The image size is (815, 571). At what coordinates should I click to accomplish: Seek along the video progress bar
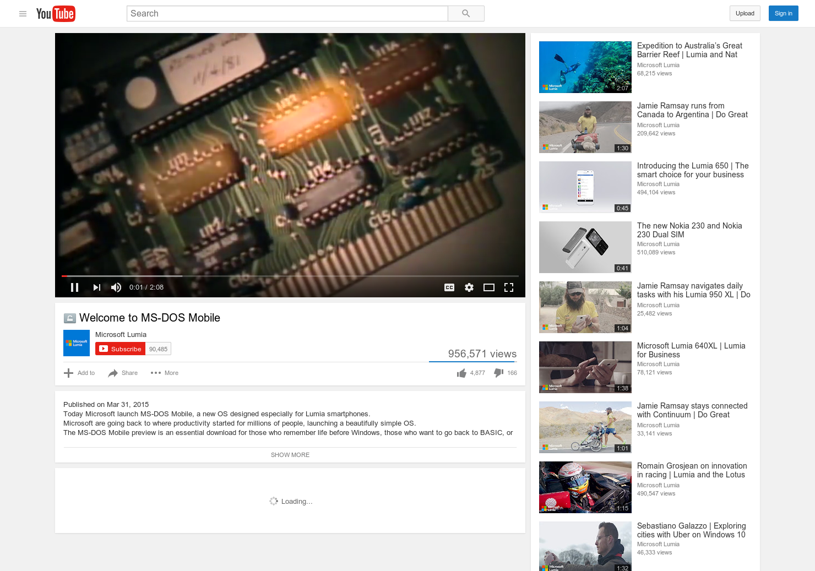click(290, 276)
